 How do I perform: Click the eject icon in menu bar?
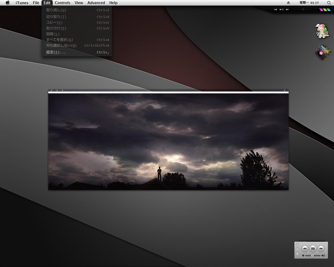coord(288,3)
